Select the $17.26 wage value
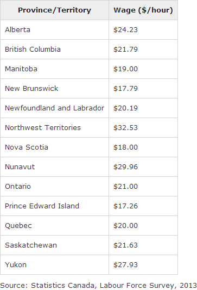This screenshot has width=197, height=290. coord(125,206)
